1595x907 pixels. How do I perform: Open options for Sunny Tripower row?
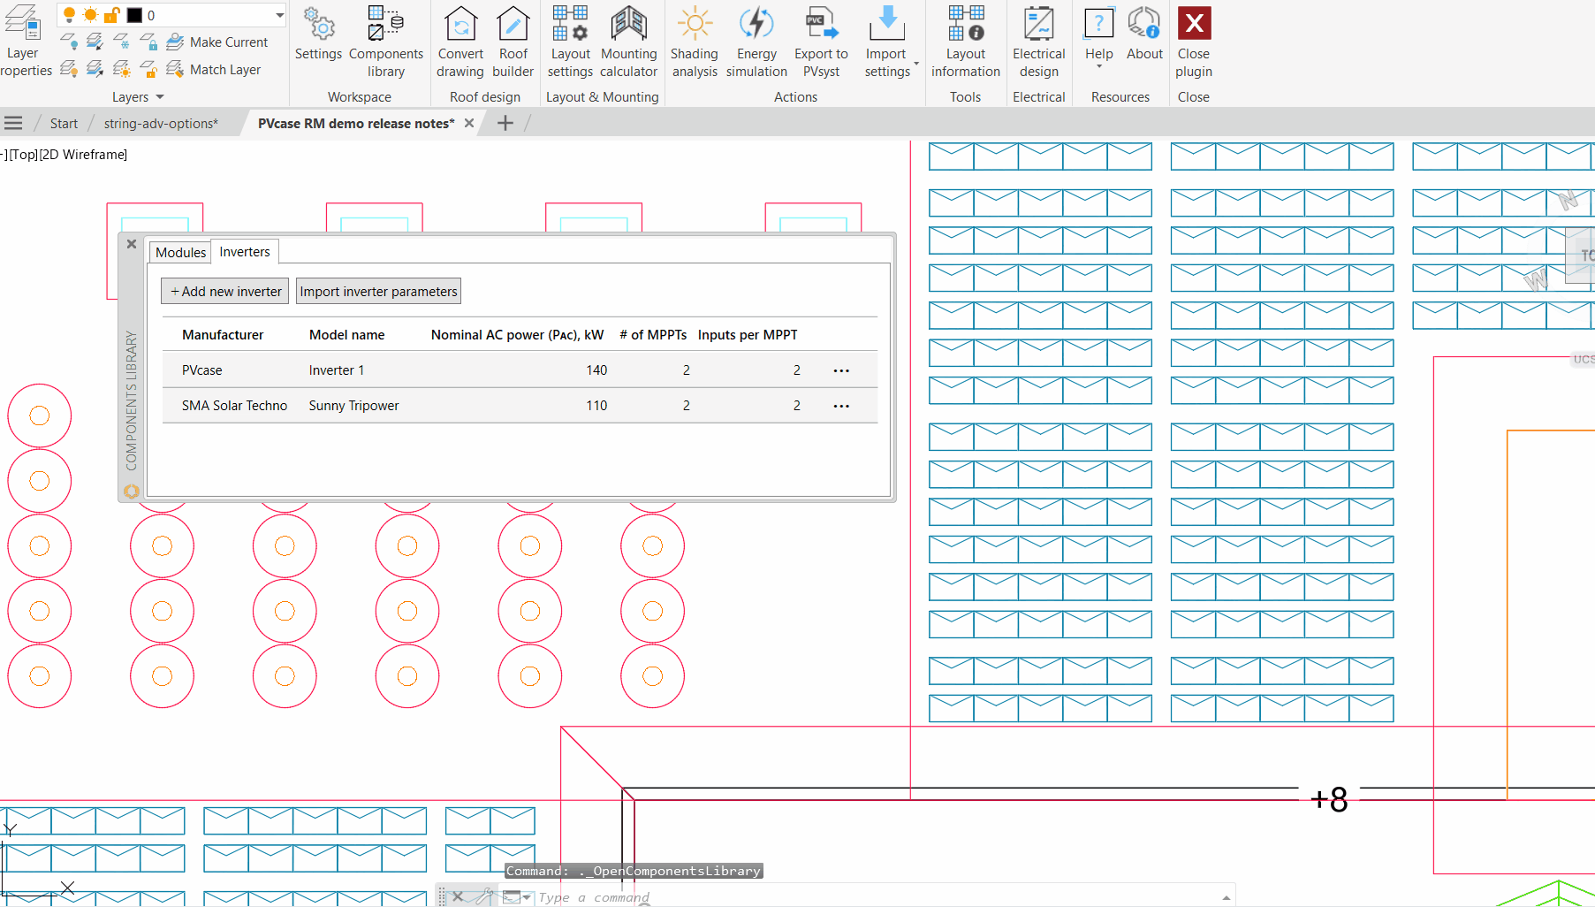(x=841, y=406)
